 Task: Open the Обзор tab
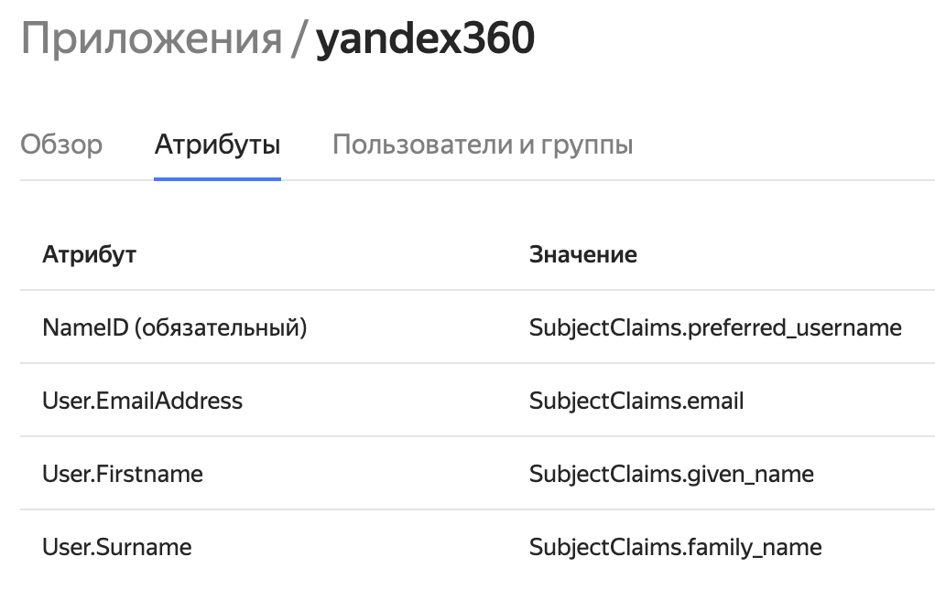[x=61, y=145]
